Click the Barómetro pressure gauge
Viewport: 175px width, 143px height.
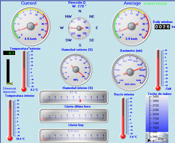(130, 71)
